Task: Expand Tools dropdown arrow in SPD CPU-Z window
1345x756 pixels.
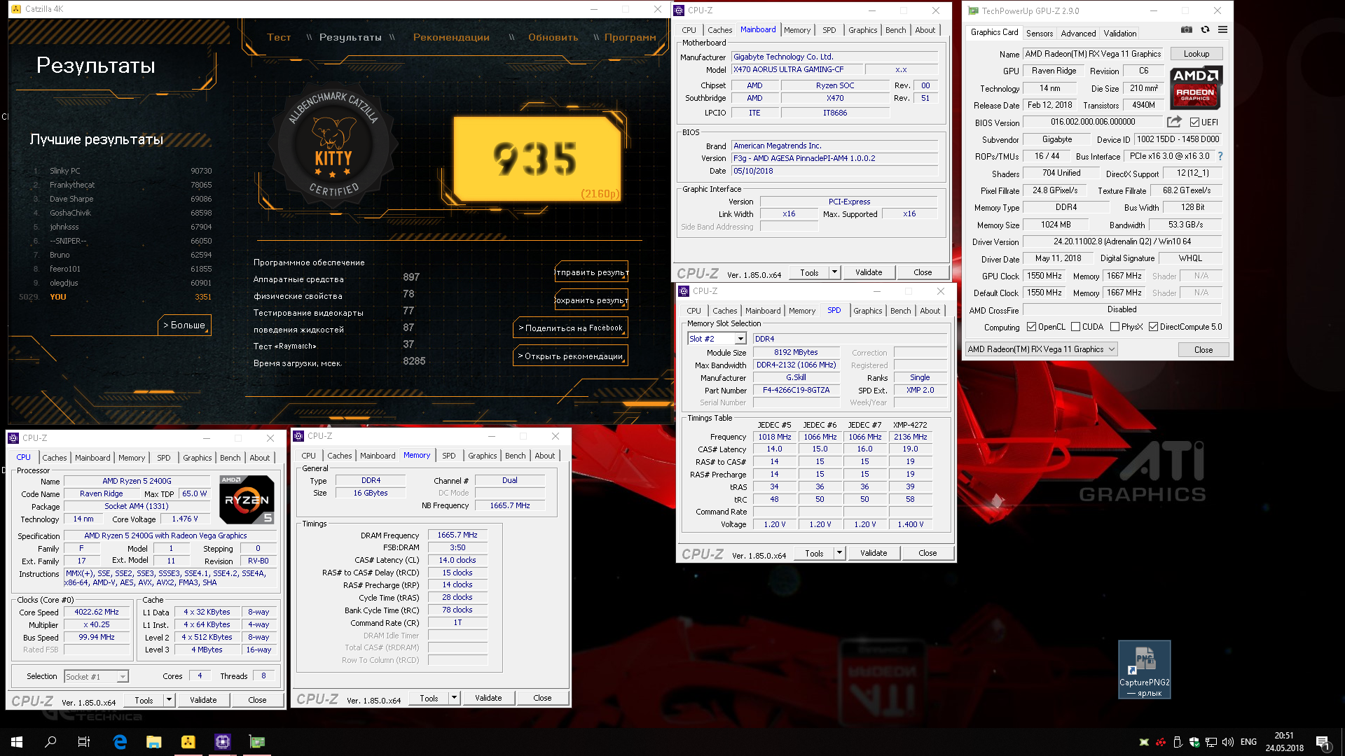Action: [x=839, y=553]
